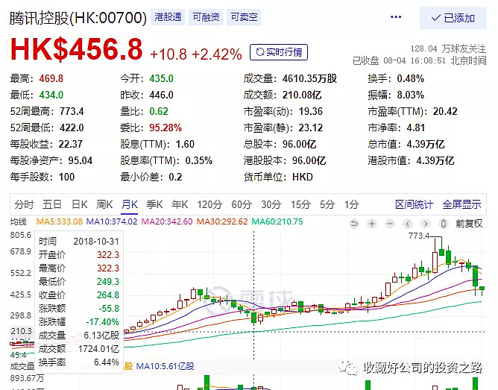This screenshot has width=498, height=390.
Task: Click the 已添加 watchlist button
Action: [x=453, y=18]
